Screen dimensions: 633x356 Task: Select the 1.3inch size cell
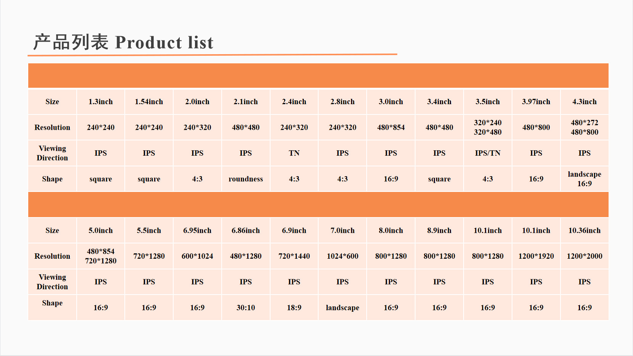point(101,102)
